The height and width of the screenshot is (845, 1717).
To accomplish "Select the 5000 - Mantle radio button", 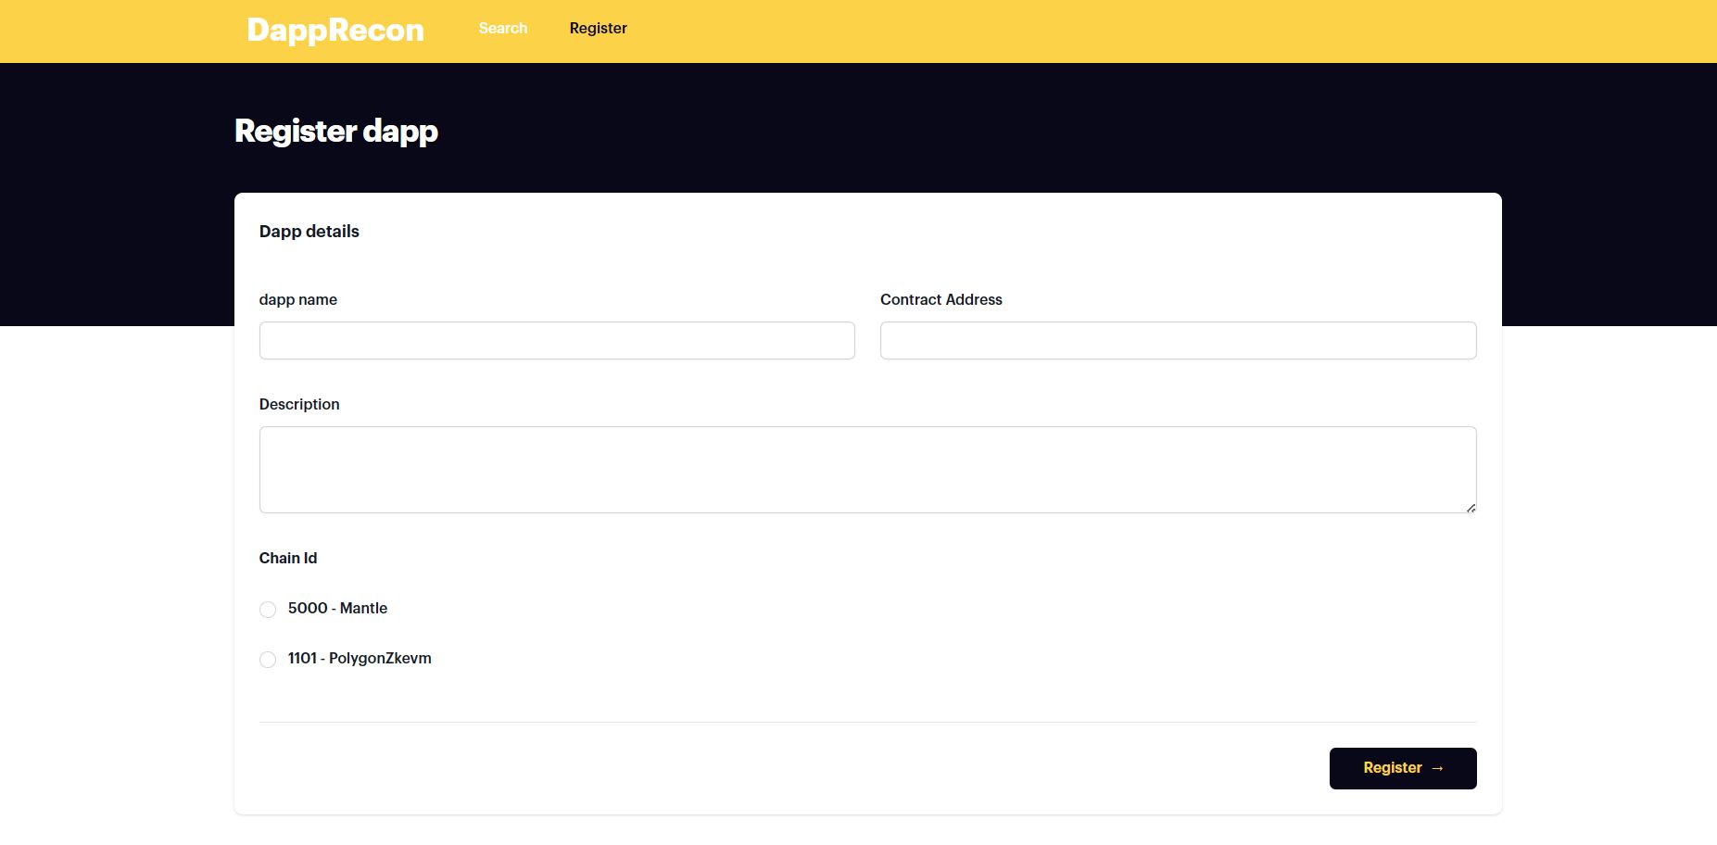I will tap(268, 610).
